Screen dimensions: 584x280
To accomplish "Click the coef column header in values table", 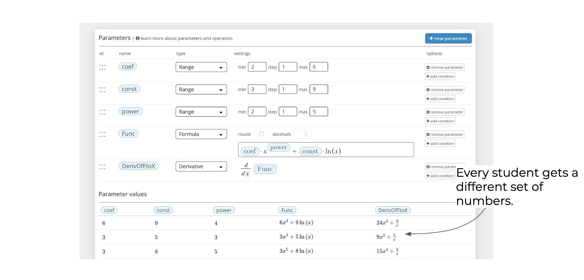I will click(x=109, y=210).
